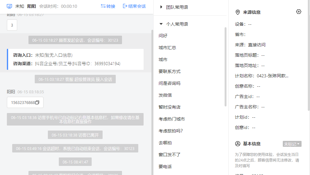Click the 会话时间: 00:00:10 label
The image size is (310, 175).
click(58, 6)
